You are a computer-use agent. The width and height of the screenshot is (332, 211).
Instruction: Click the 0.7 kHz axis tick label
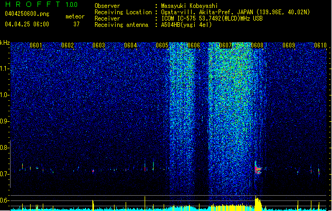pos(4,174)
